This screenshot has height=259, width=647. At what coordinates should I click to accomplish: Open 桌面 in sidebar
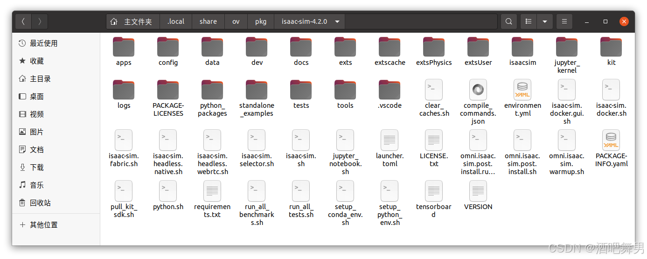(56, 97)
